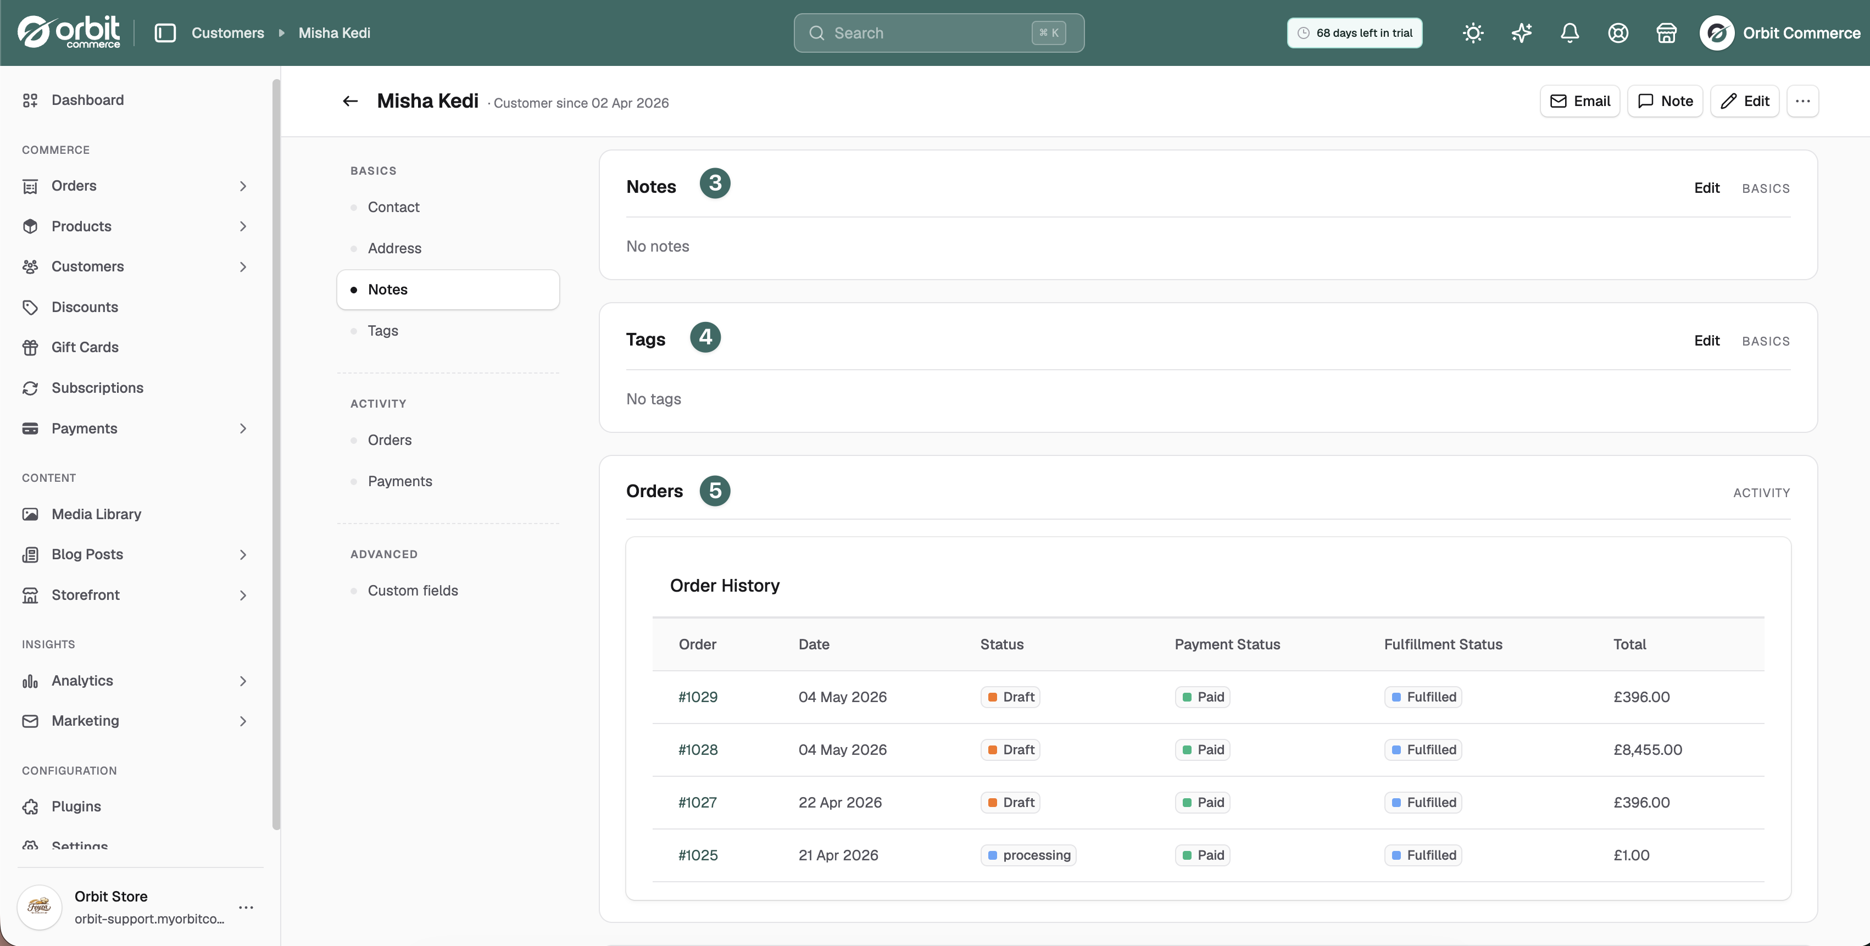The height and width of the screenshot is (946, 1870).
Task: Click Edit in the Notes card
Action: coord(1707,188)
